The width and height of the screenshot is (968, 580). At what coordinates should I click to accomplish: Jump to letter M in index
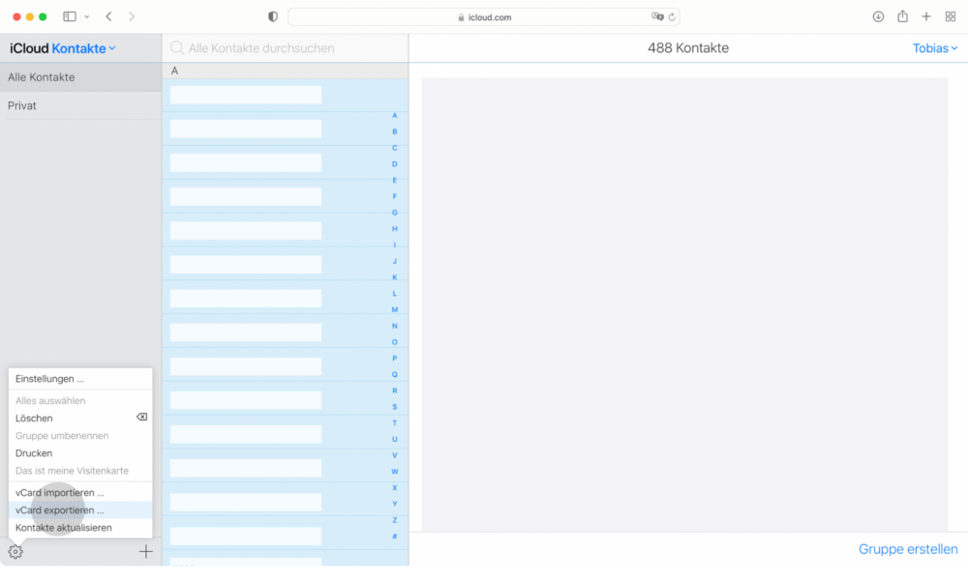(x=395, y=309)
